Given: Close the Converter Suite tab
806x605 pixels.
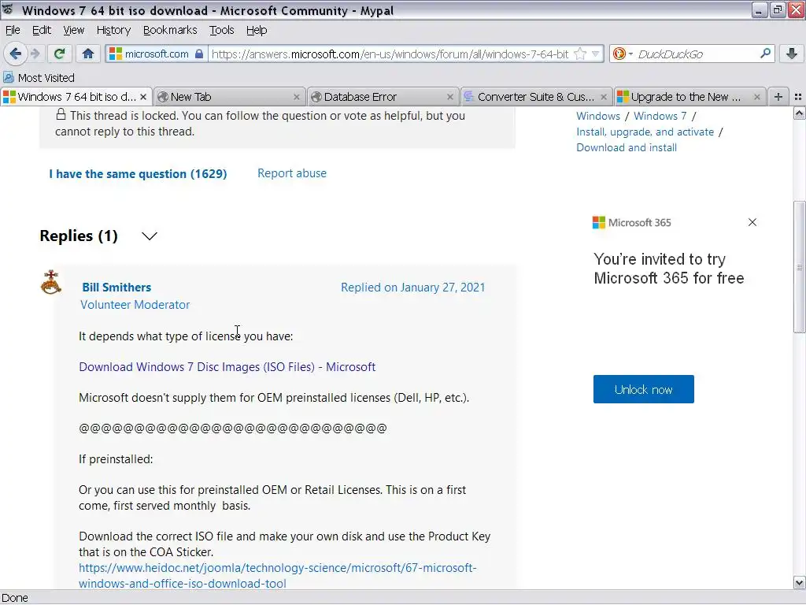Looking at the screenshot, I should tap(604, 97).
